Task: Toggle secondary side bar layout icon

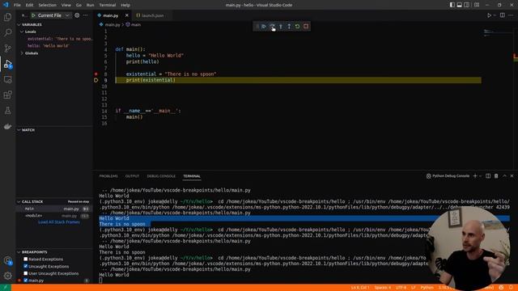Action: click(x=466, y=5)
